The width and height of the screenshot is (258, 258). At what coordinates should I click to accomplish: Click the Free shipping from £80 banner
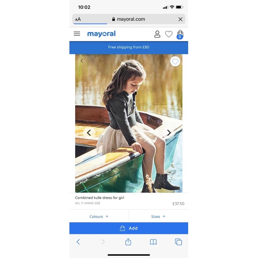(x=129, y=48)
